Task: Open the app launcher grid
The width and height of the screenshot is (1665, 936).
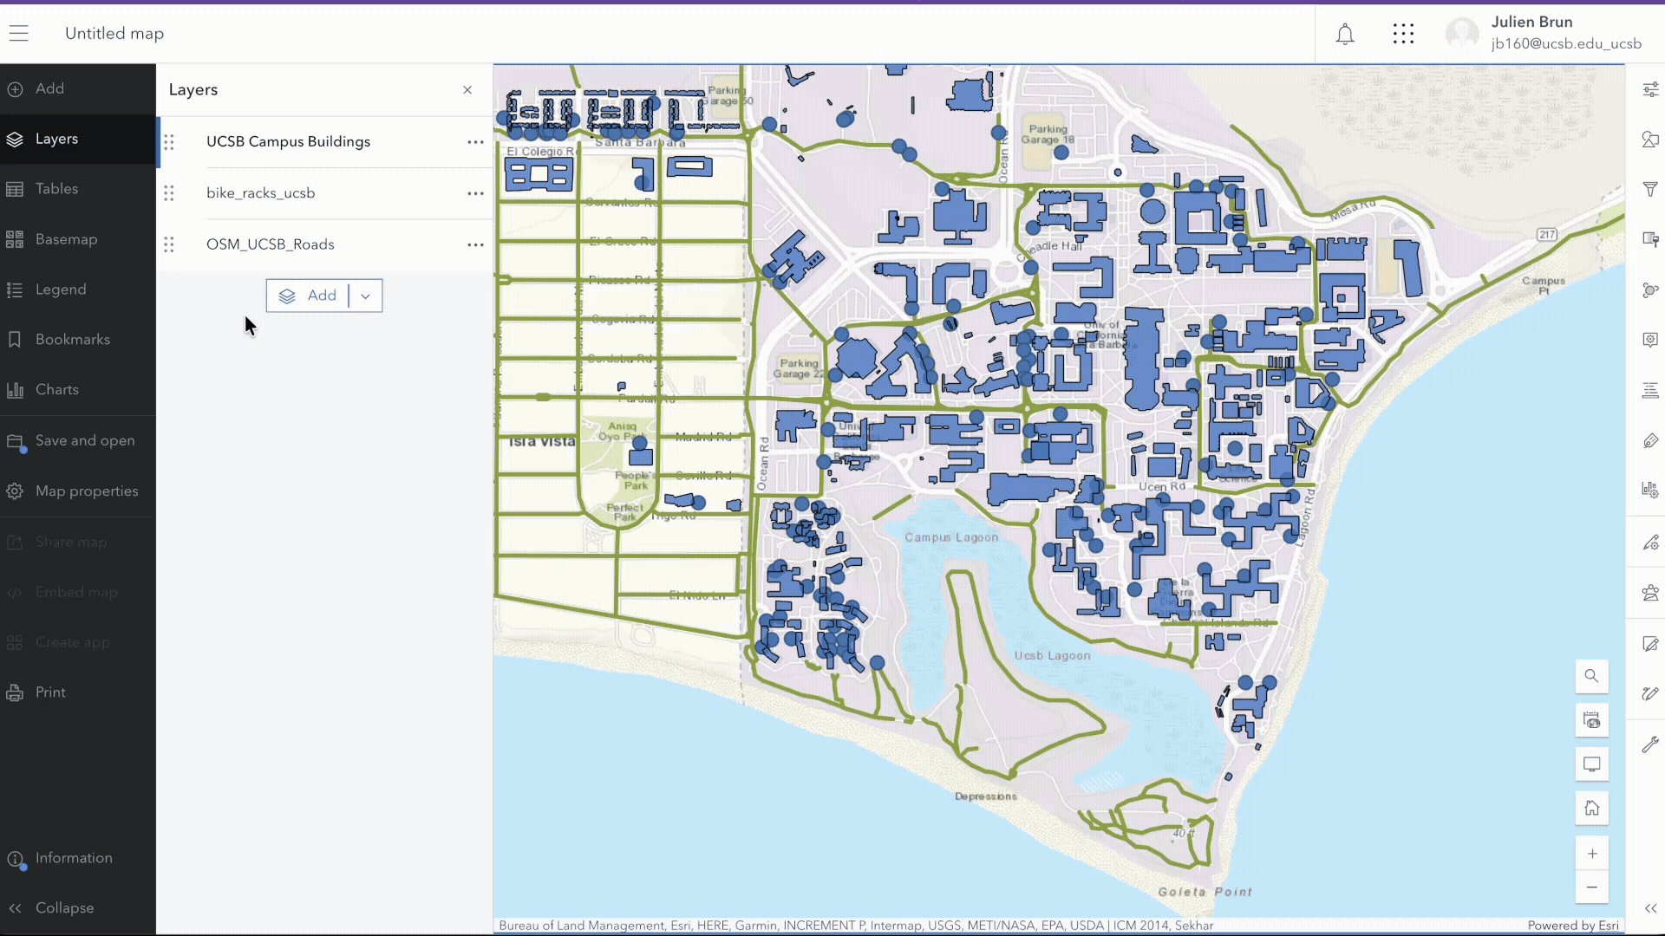Action: [1403, 34]
